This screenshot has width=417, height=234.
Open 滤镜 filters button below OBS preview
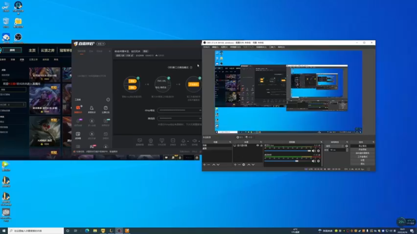249,137
